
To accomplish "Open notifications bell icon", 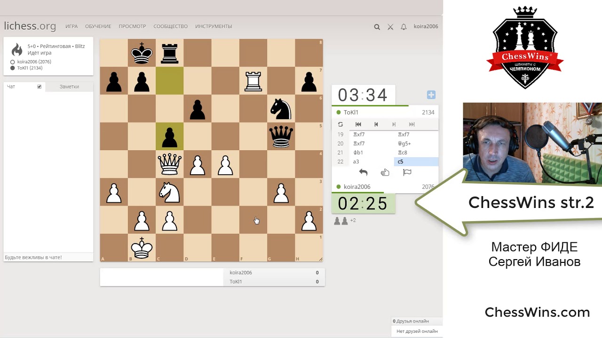I will [404, 27].
